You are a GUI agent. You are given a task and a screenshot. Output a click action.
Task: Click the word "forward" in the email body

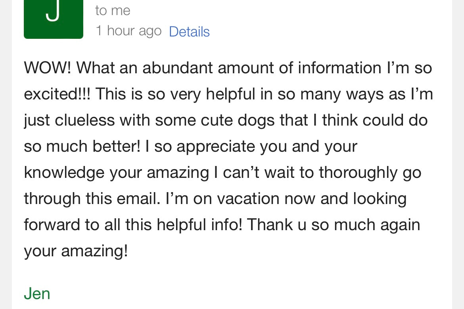point(52,225)
